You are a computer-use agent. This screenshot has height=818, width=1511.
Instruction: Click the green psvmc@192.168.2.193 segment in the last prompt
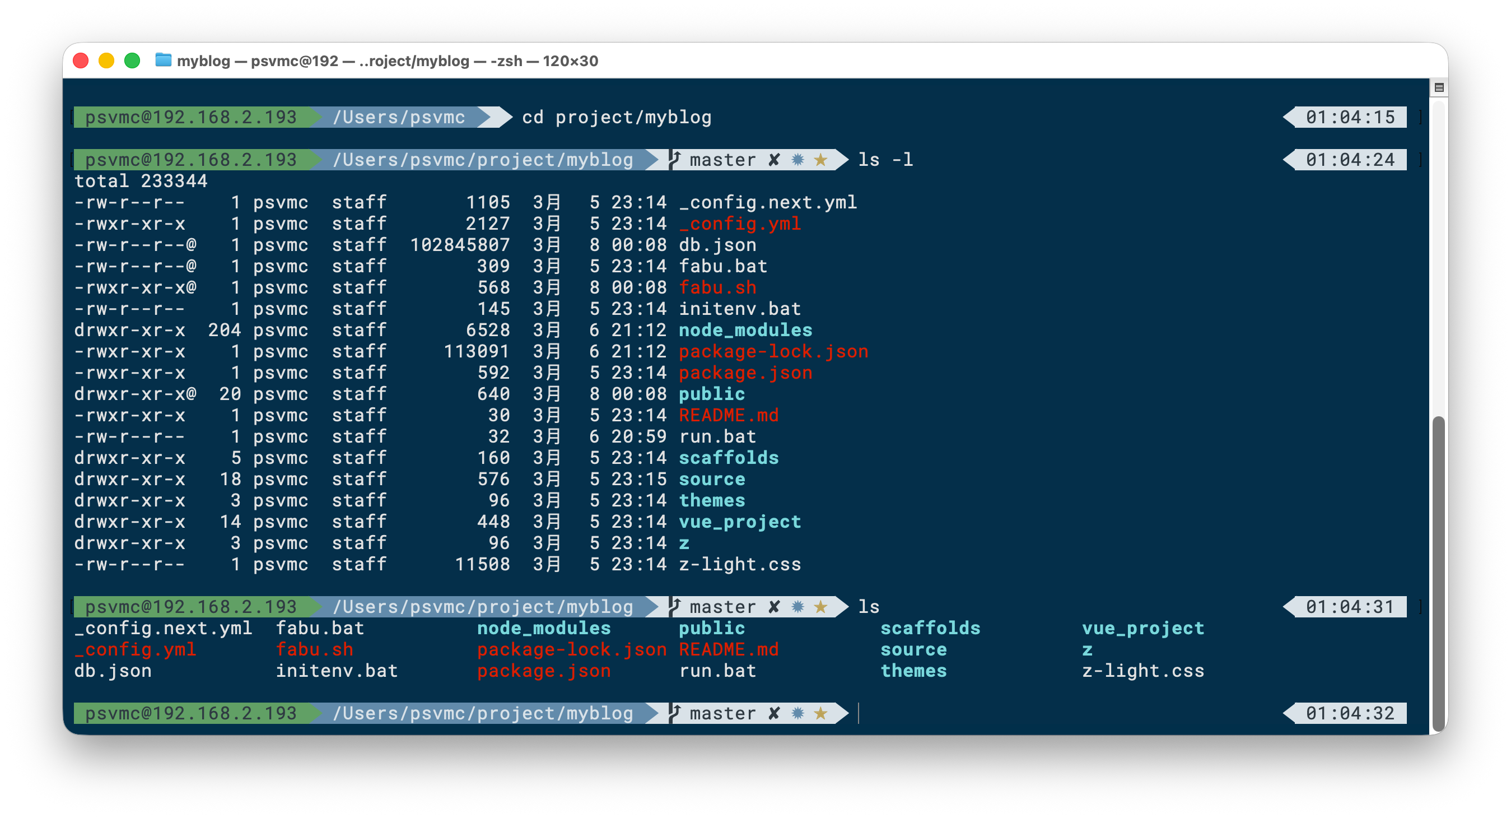(x=191, y=713)
